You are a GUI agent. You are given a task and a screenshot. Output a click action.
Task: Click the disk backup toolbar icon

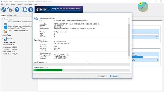3,10
